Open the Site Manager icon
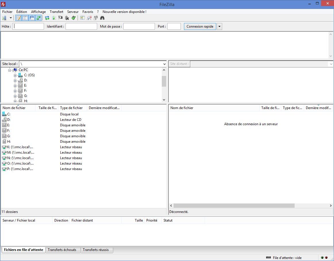The height and width of the screenshot is (261, 334). (x=4, y=18)
